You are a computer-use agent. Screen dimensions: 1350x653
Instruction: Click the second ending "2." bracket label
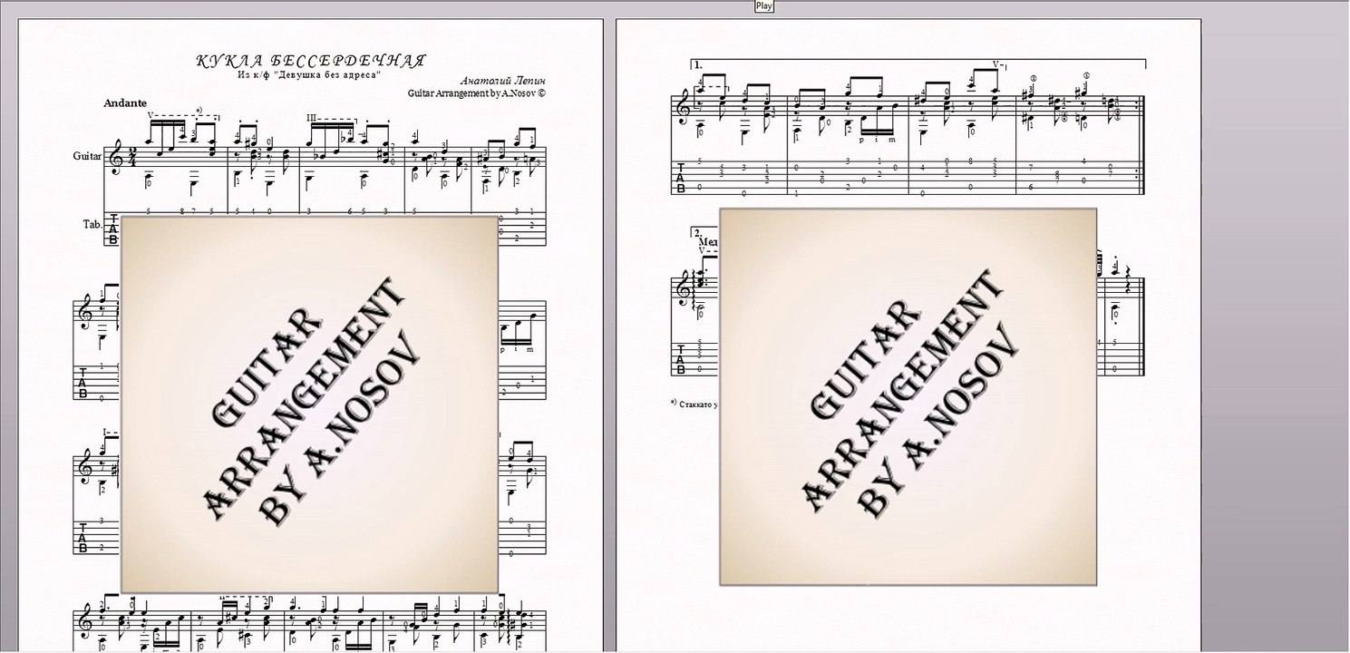click(x=698, y=233)
